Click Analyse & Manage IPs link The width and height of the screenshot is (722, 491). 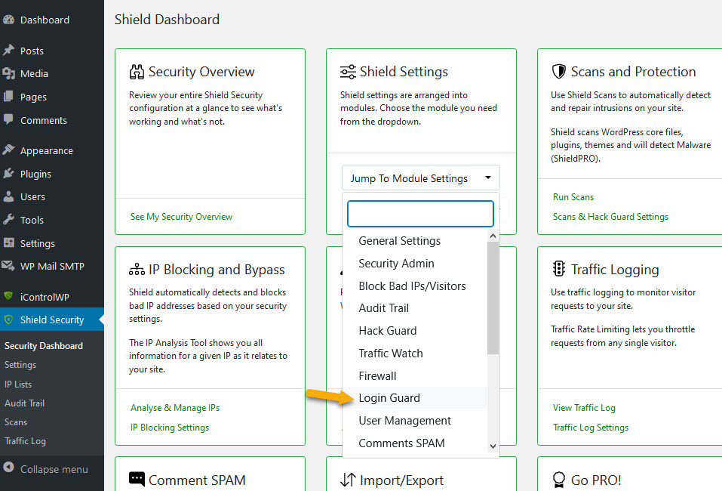click(x=175, y=408)
